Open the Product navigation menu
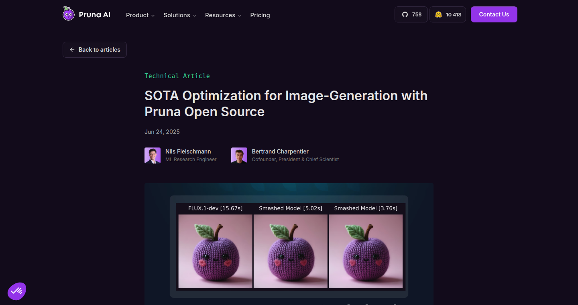The width and height of the screenshot is (578, 305). pos(140,15)
